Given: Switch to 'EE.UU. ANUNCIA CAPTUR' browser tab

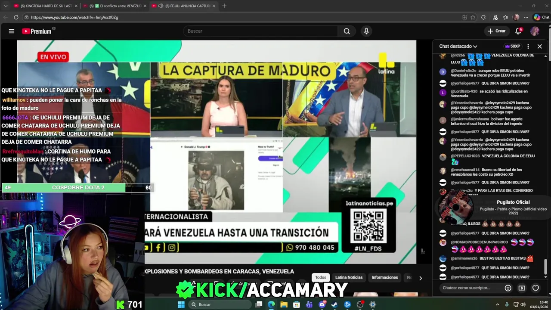Looking at the screenshot, I should tap(184, 6).
